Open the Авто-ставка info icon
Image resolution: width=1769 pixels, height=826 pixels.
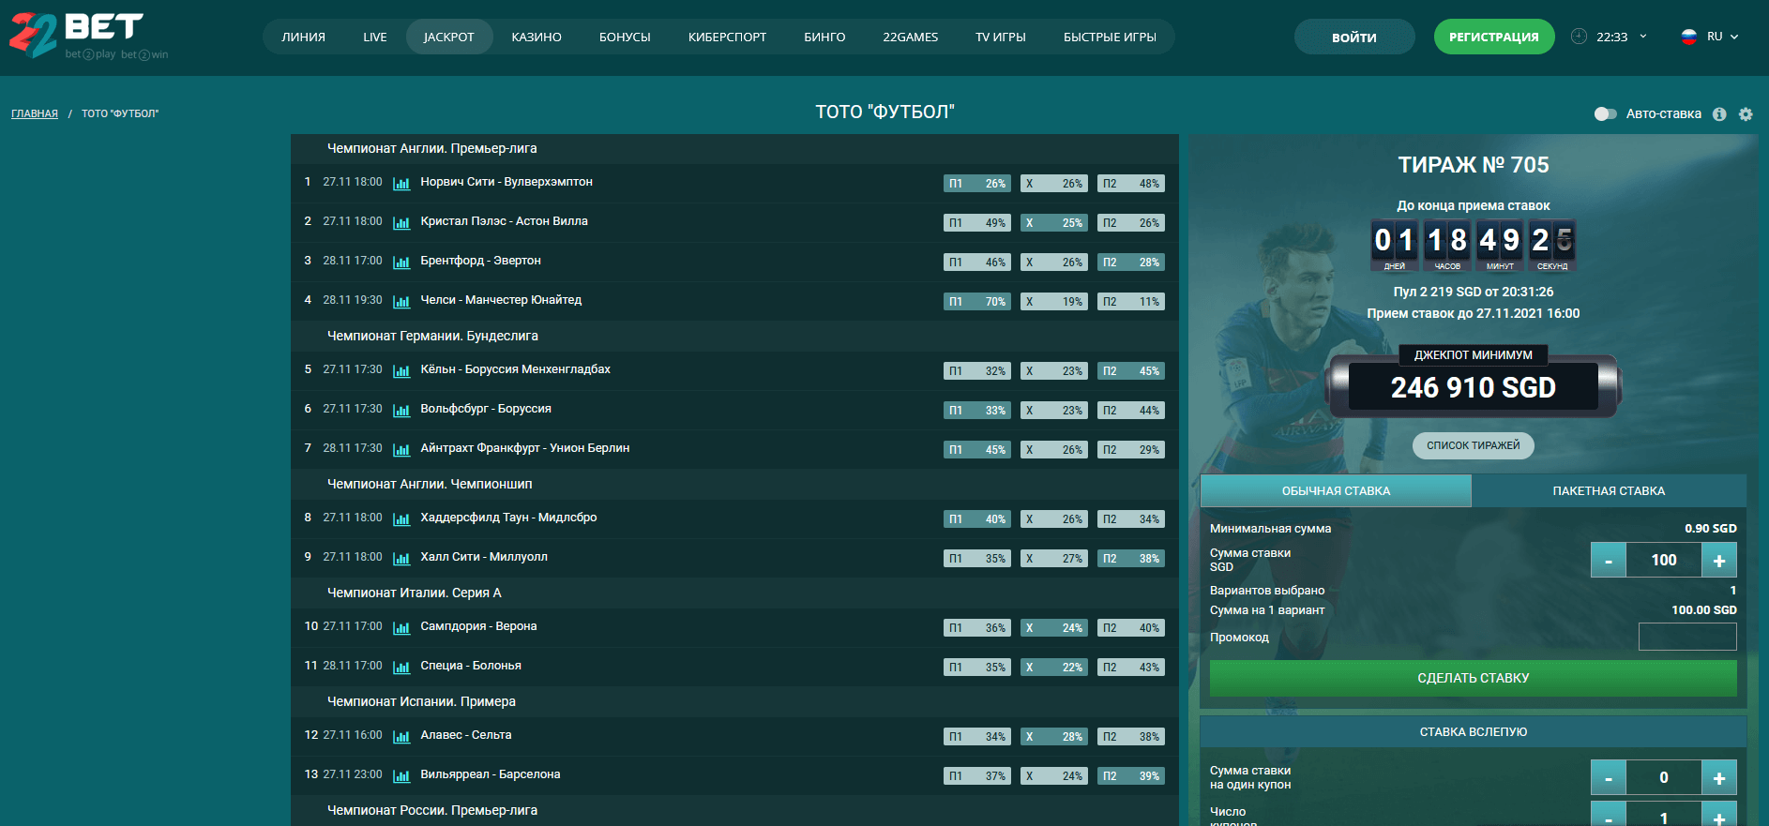[x=1719, y=114]
